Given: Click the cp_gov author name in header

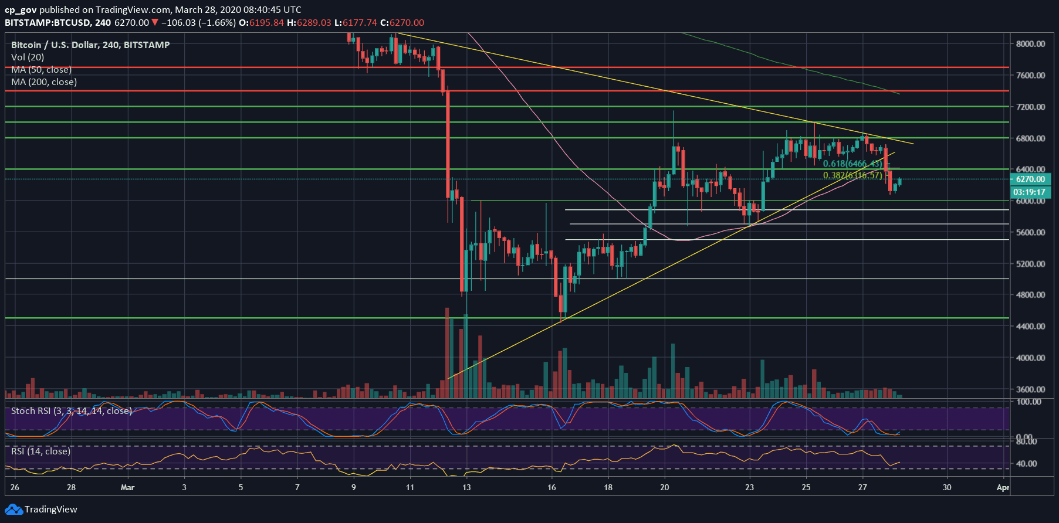Looking at the screenshot, I should 21,9.
